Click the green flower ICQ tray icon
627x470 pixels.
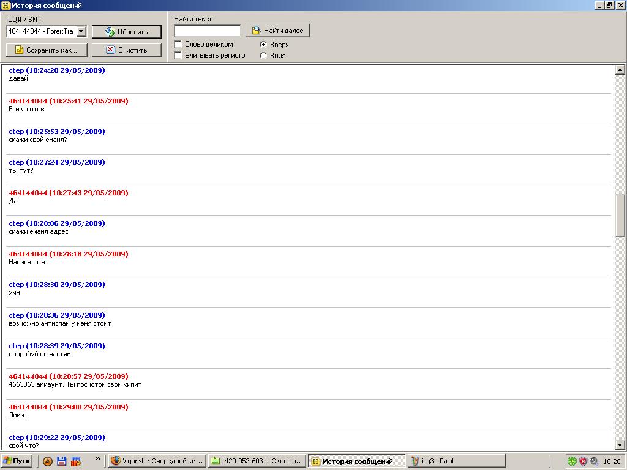571,461
